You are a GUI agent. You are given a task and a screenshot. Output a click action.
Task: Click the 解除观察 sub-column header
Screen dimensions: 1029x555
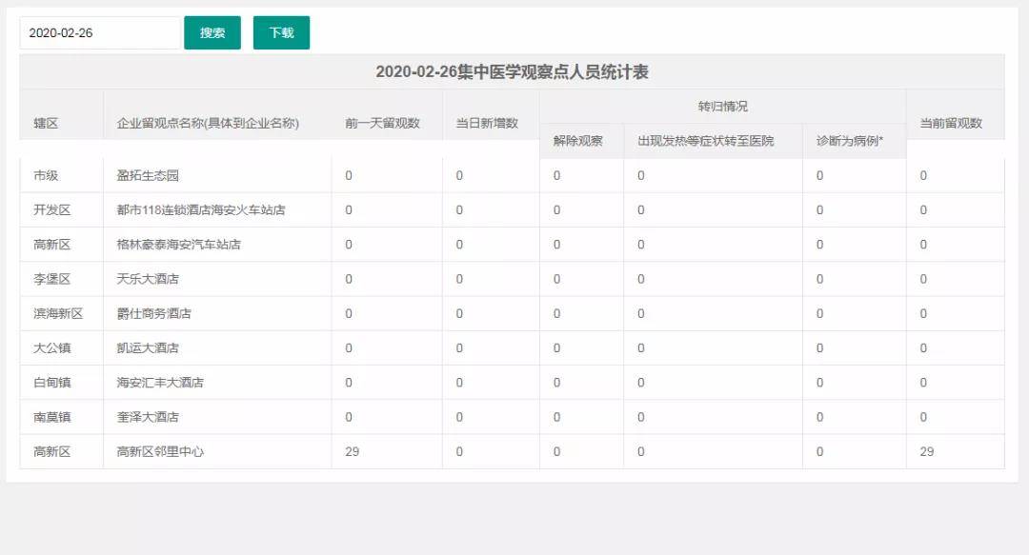tap(577, 141)
